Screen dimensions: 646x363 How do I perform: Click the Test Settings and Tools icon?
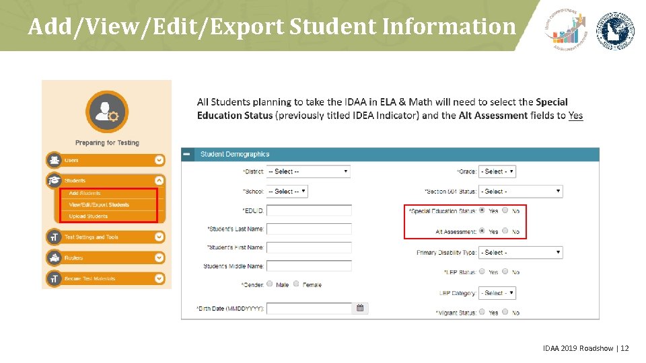point(54,237)
